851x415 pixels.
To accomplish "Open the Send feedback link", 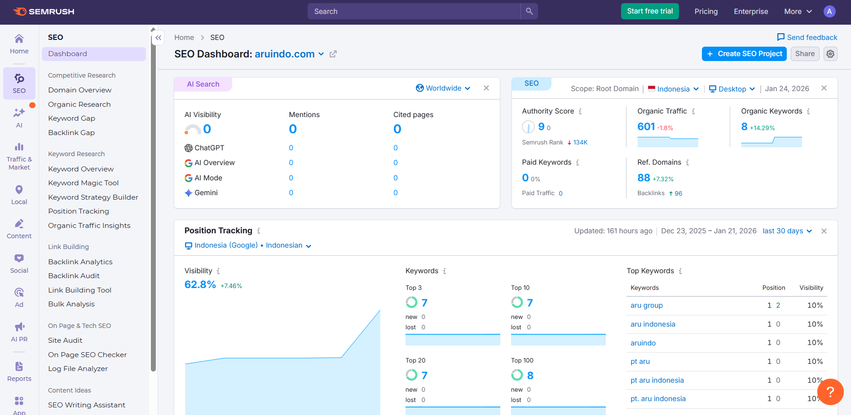I will point(807,37).
